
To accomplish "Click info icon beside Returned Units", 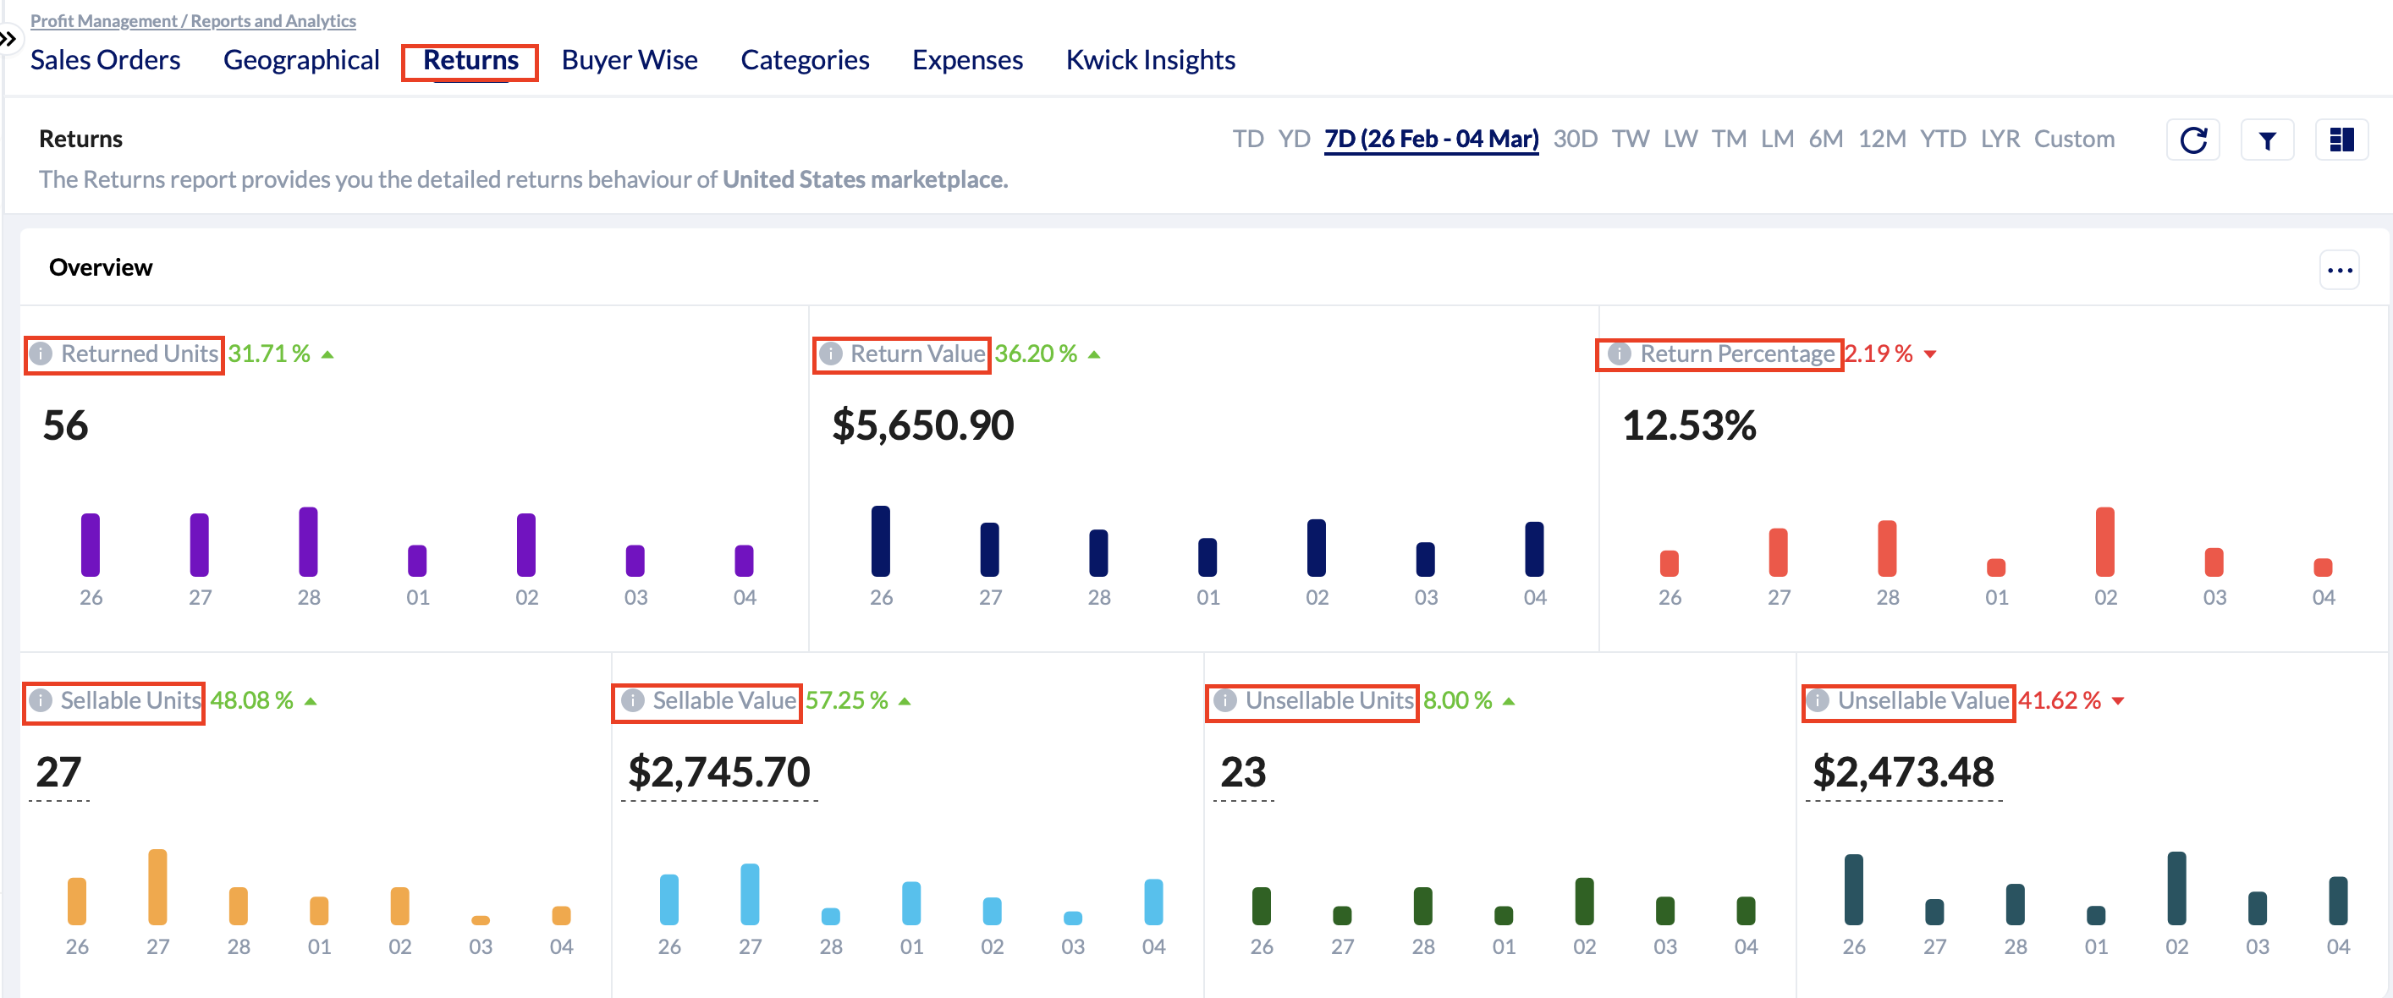I will coord(41,354).
